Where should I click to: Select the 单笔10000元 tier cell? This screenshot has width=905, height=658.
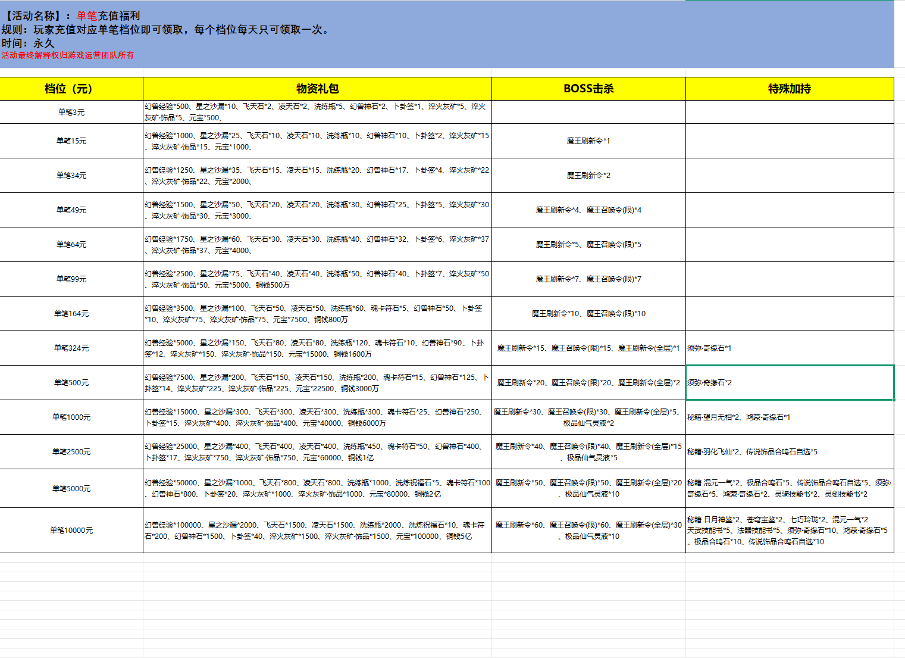click(71, 530)
